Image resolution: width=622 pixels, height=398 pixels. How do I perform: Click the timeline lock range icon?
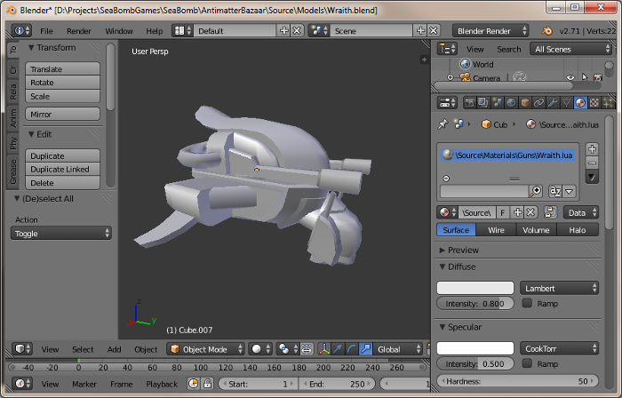click(207, 384)
